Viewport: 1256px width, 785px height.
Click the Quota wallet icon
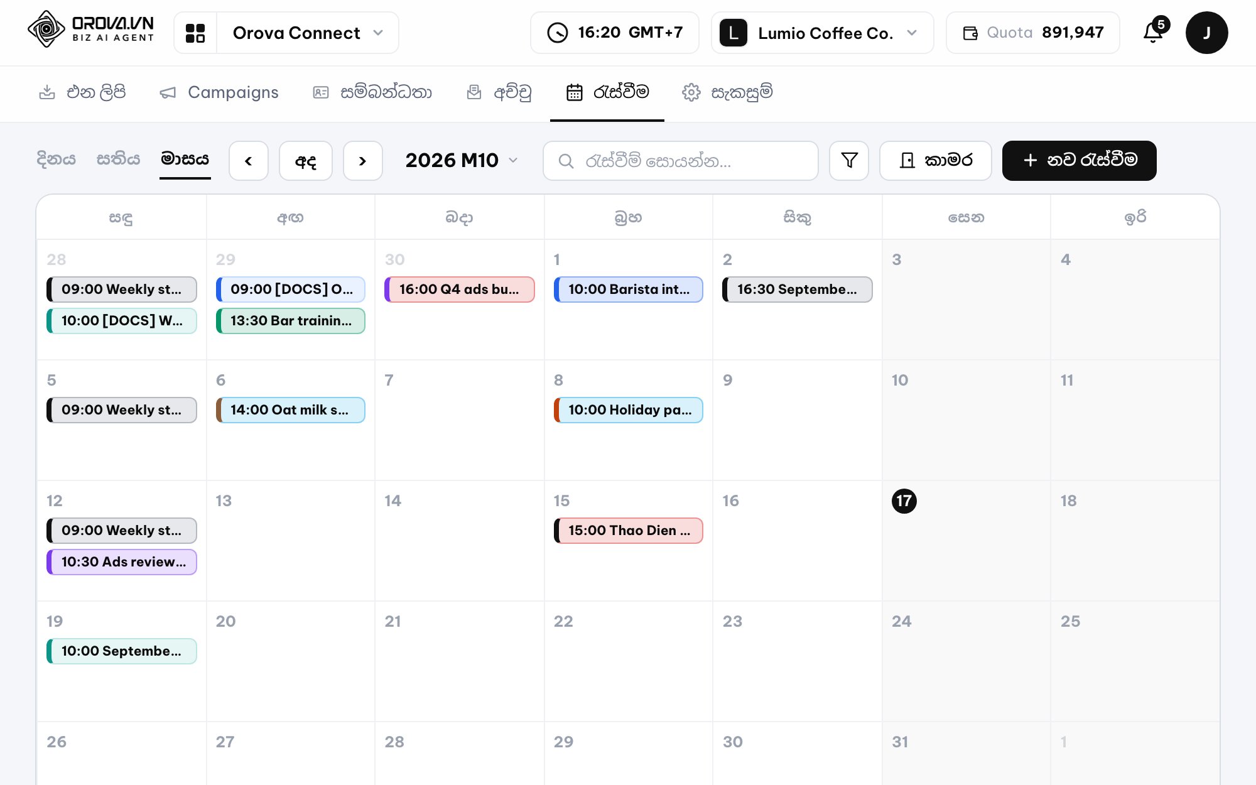970,33
